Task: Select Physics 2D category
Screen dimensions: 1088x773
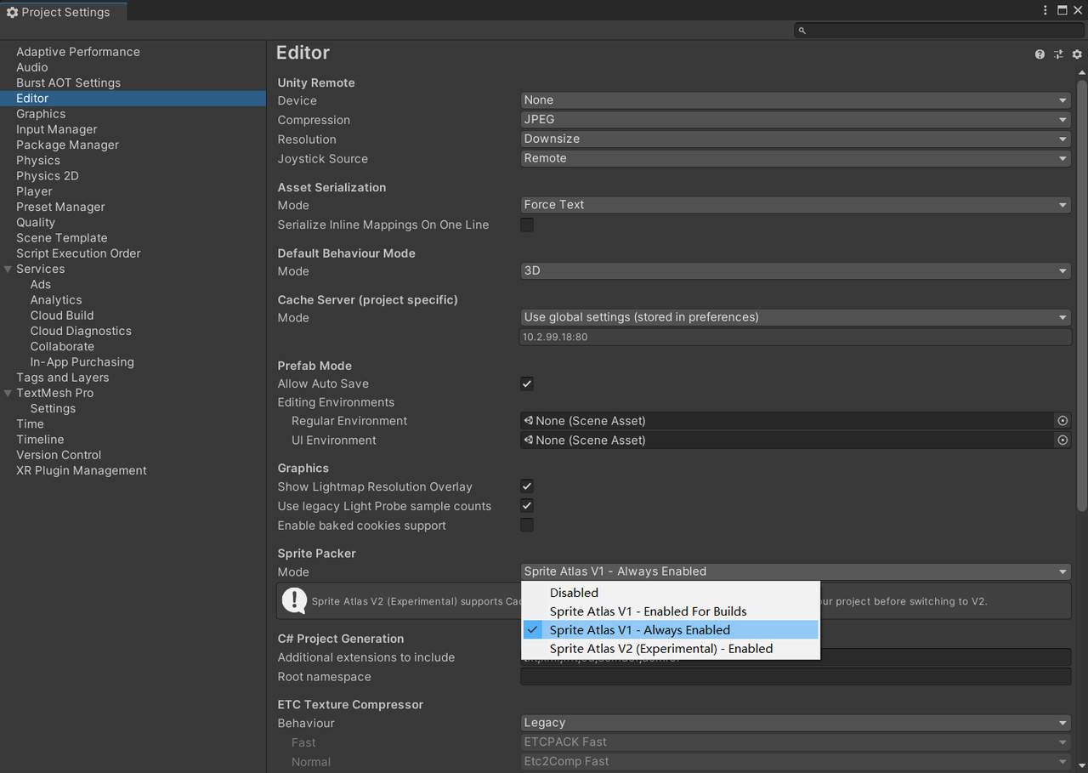Action: point(48,176)
